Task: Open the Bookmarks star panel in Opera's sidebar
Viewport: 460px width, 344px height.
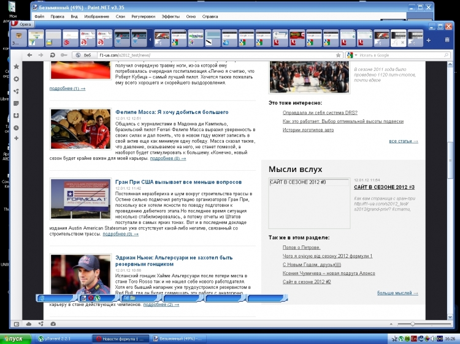Action: coord(17,67)
